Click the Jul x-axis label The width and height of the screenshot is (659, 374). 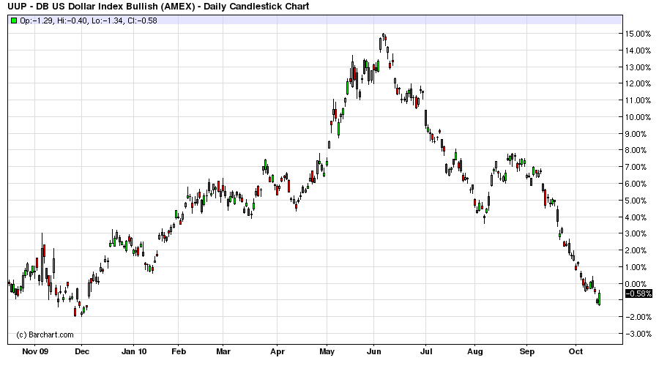(x=425, y=351)
